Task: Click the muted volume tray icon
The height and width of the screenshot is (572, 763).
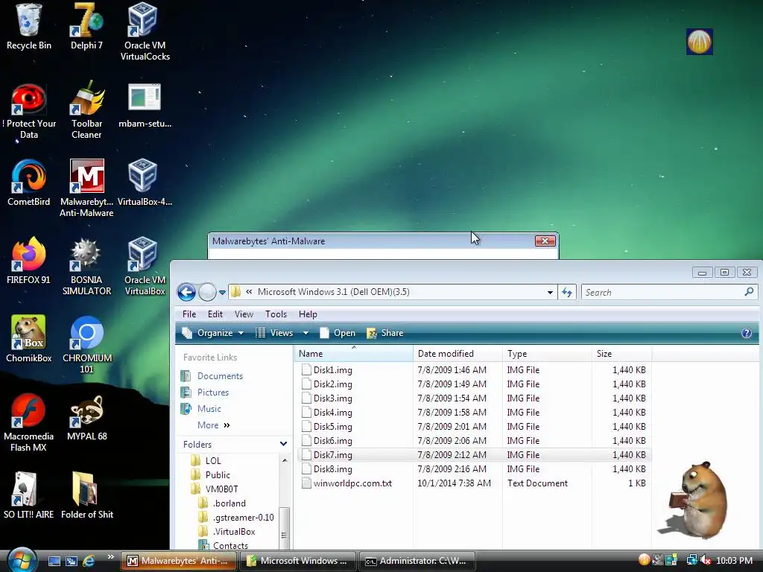Action: coord(706,560)
